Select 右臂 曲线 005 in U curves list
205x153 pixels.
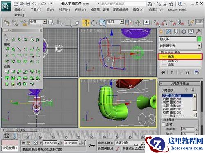(172, 109)
